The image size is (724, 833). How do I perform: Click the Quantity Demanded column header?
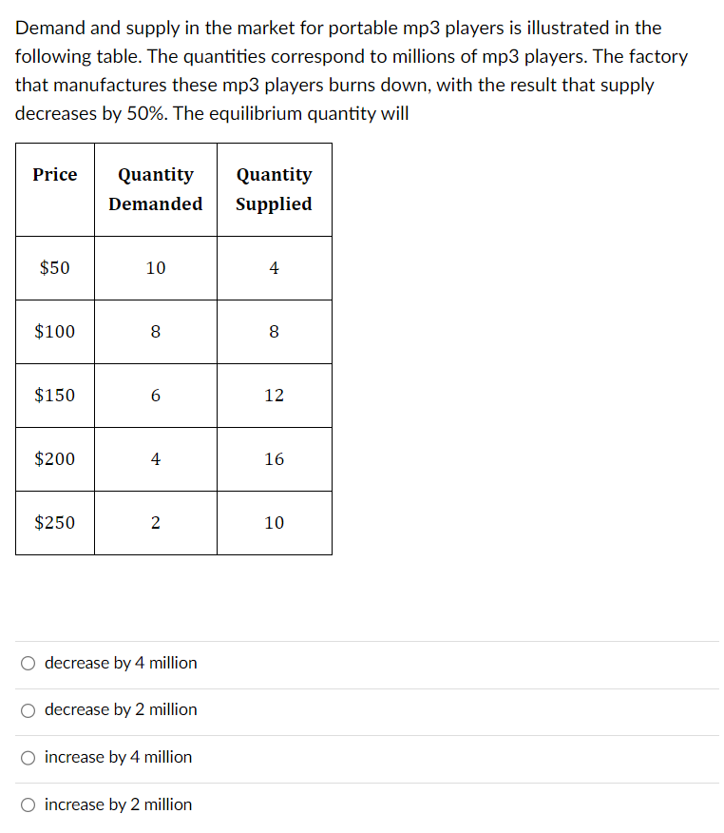pos(155,189)
